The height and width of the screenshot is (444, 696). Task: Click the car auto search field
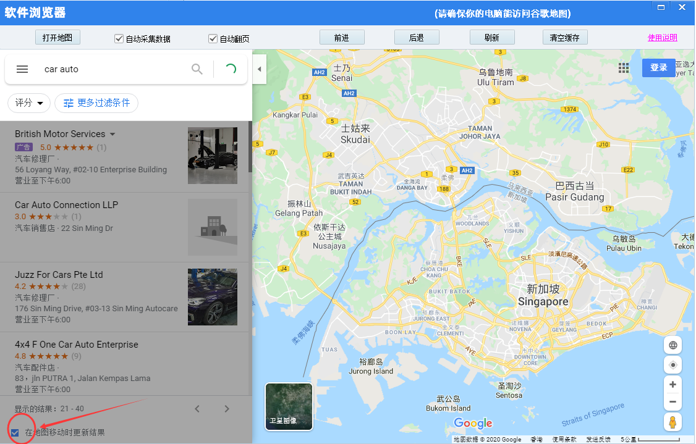[113, 69]
